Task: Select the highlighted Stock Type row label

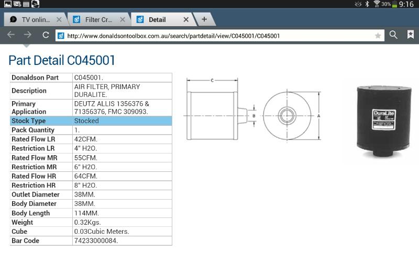Action: coord(29,121)
